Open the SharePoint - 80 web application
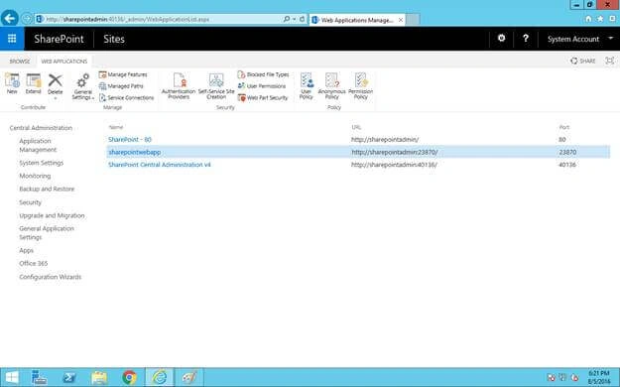 (130, 139)
